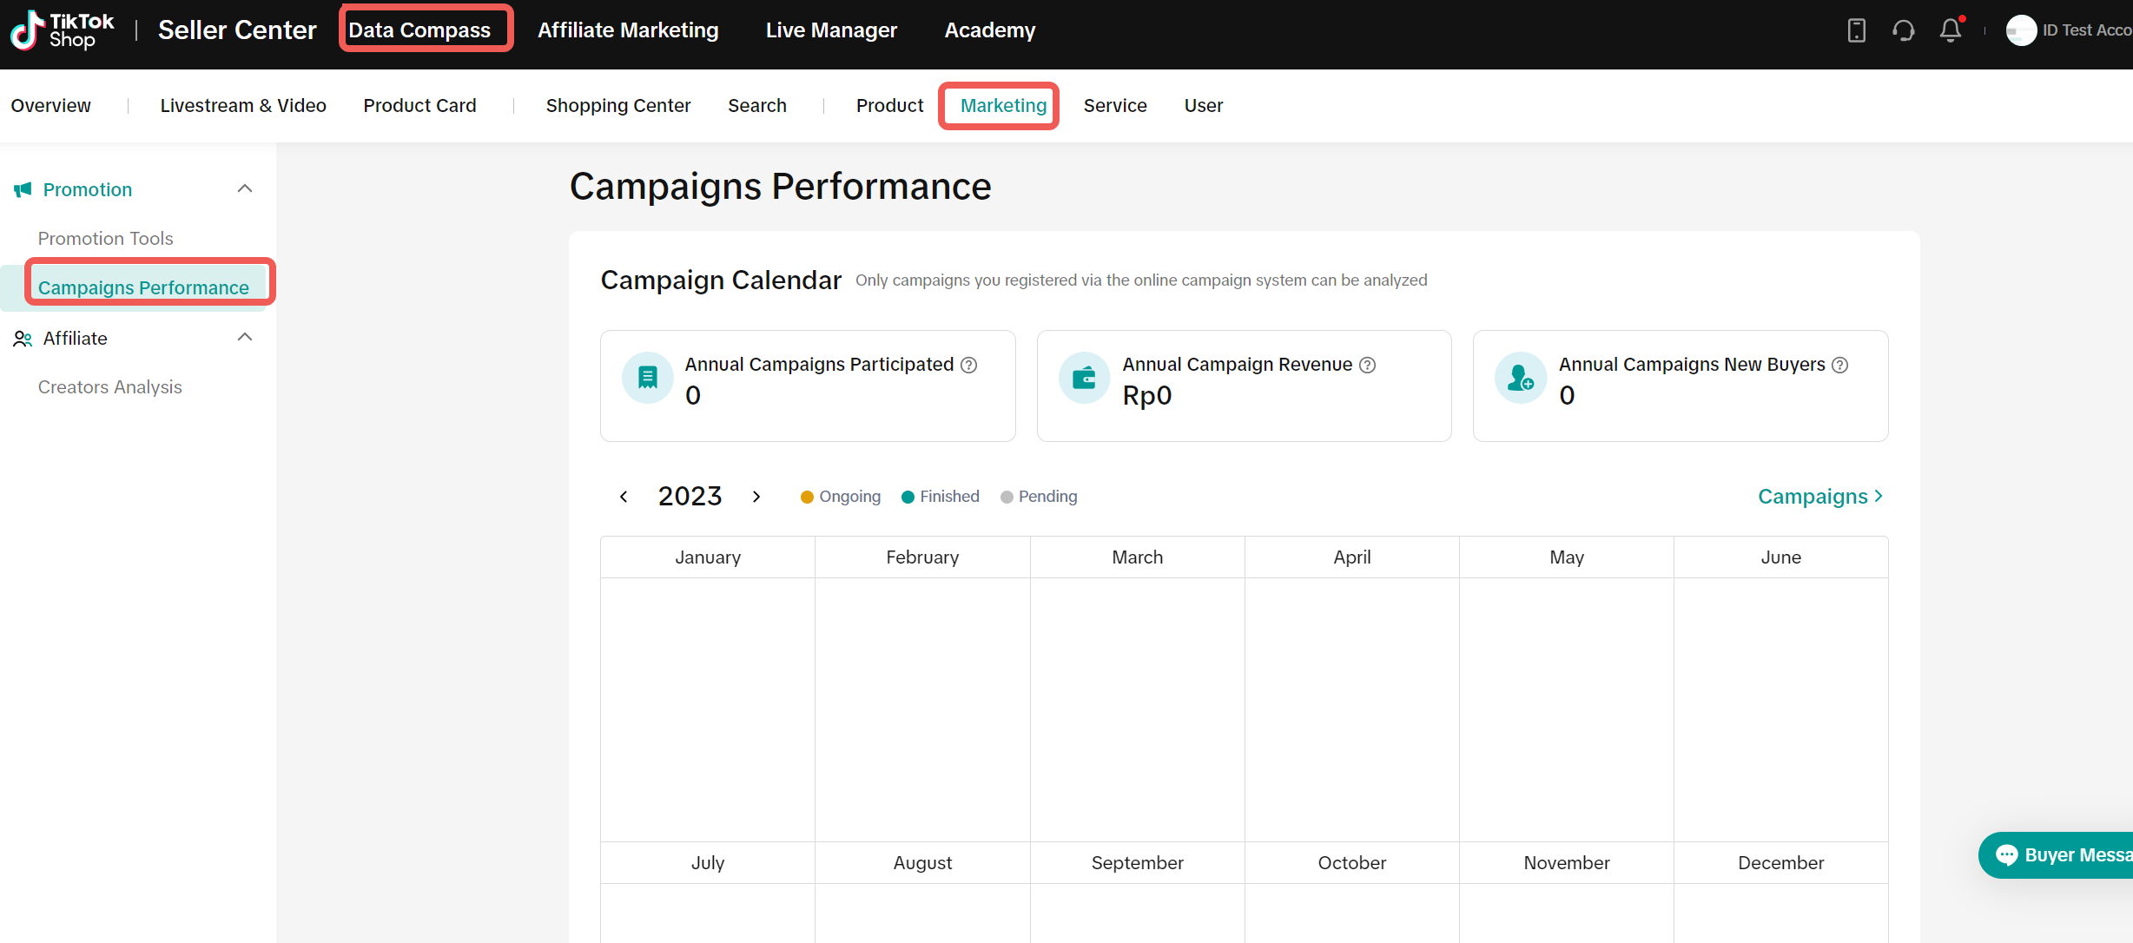Open the Affiliate Marketing top menu

tap(627, 30)
